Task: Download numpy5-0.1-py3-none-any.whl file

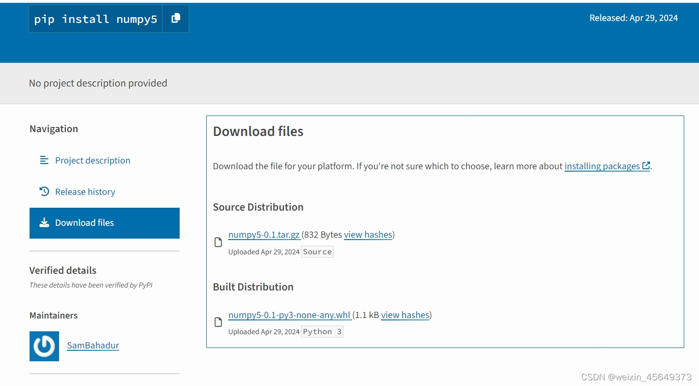Action: [x=290, y=315]
